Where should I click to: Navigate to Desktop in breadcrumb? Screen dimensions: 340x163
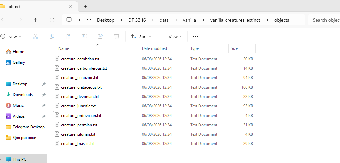tap(105, 20)
